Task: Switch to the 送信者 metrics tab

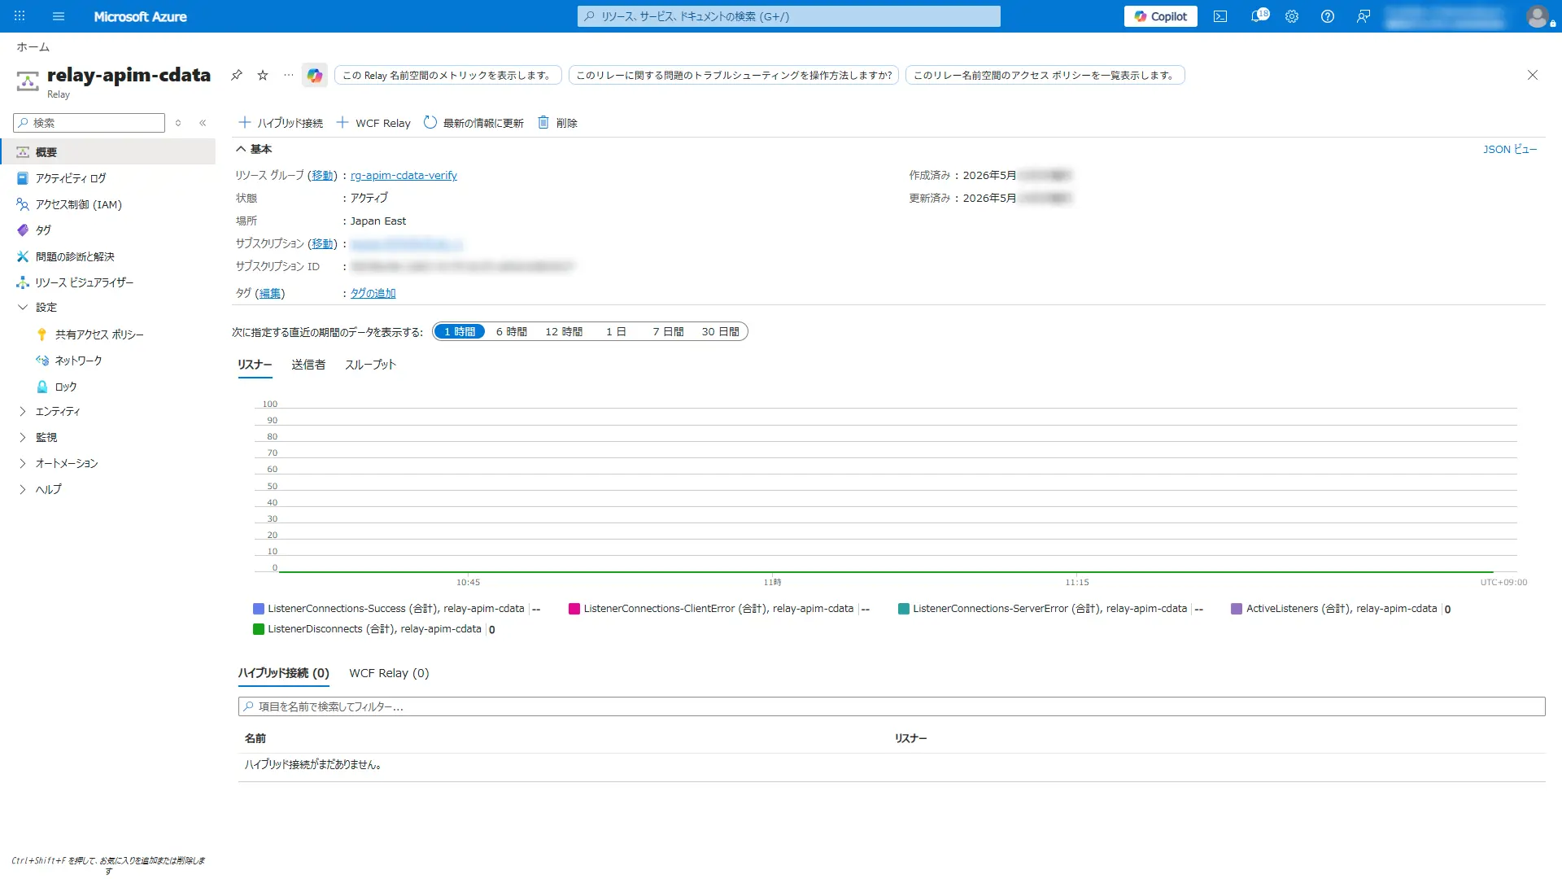Action: (x=308, y=365)
